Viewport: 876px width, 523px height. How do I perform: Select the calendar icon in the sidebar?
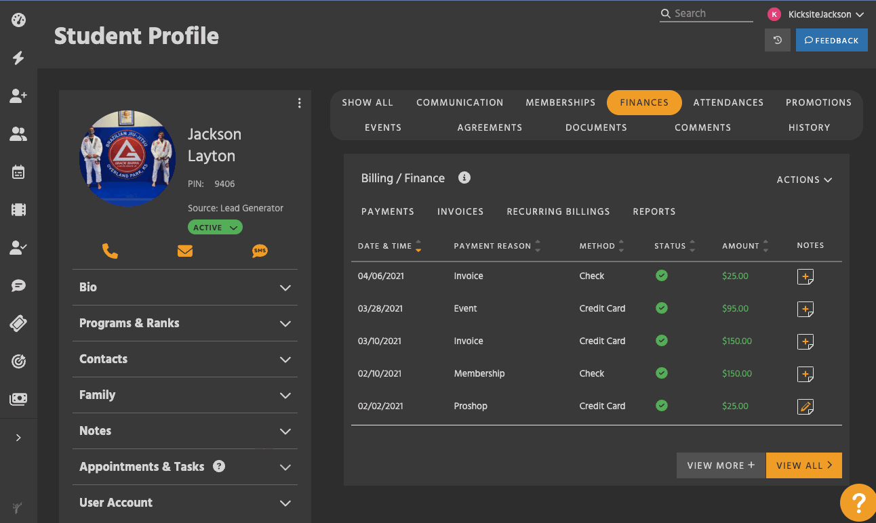coord(18,172)
